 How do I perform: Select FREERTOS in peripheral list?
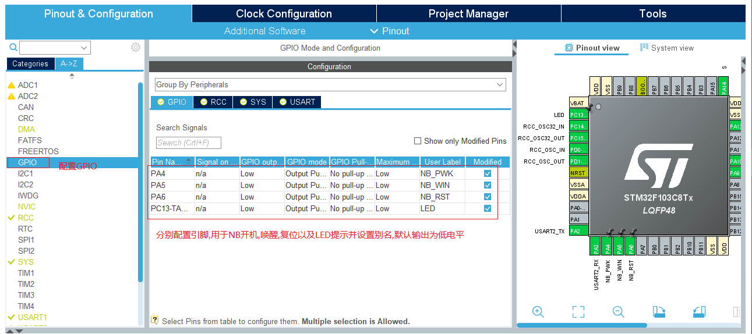38,151
